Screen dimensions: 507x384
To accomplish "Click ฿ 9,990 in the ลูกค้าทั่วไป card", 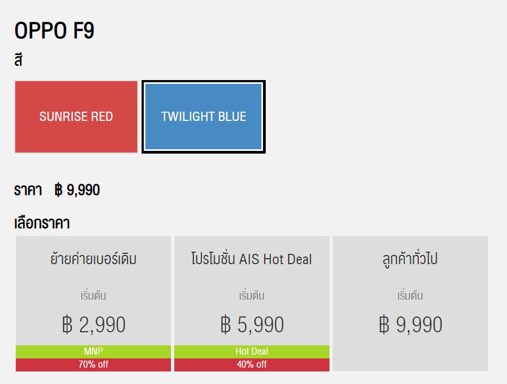I will coord(410,325).
